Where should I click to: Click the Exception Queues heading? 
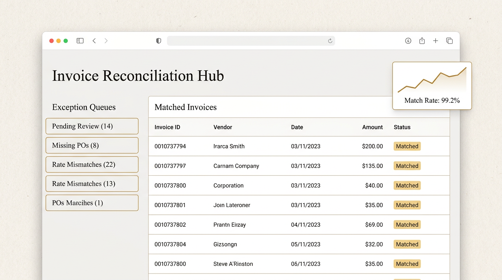84,107
